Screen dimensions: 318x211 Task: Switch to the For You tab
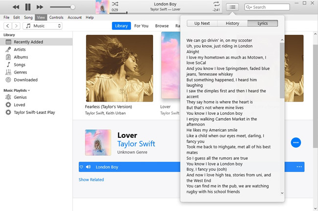point(141,26)
